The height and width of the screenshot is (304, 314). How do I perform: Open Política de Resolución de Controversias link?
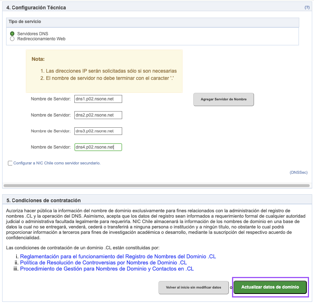tap(103, 263)
